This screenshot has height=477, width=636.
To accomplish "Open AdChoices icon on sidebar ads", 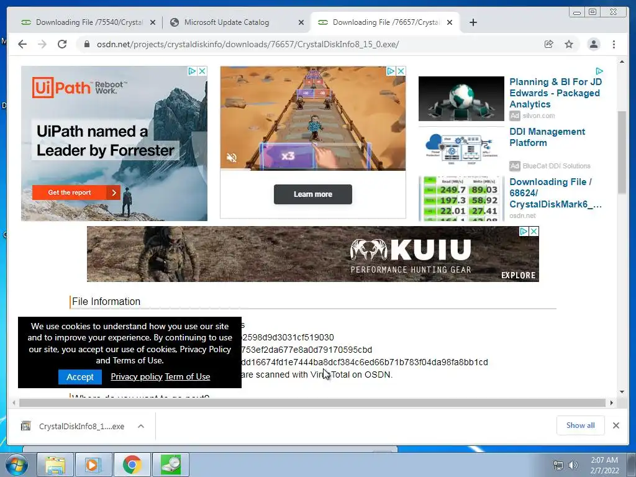I will (599, 71).
